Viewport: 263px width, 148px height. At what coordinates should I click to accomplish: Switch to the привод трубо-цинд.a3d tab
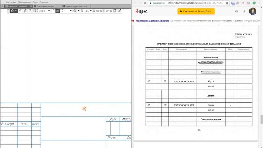coord(76,7)
